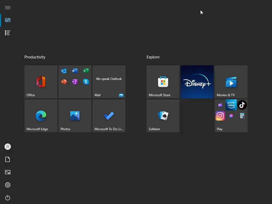Viewport: 272px width, 204px height.
Task: Open the Office tile
Action: 41,82
